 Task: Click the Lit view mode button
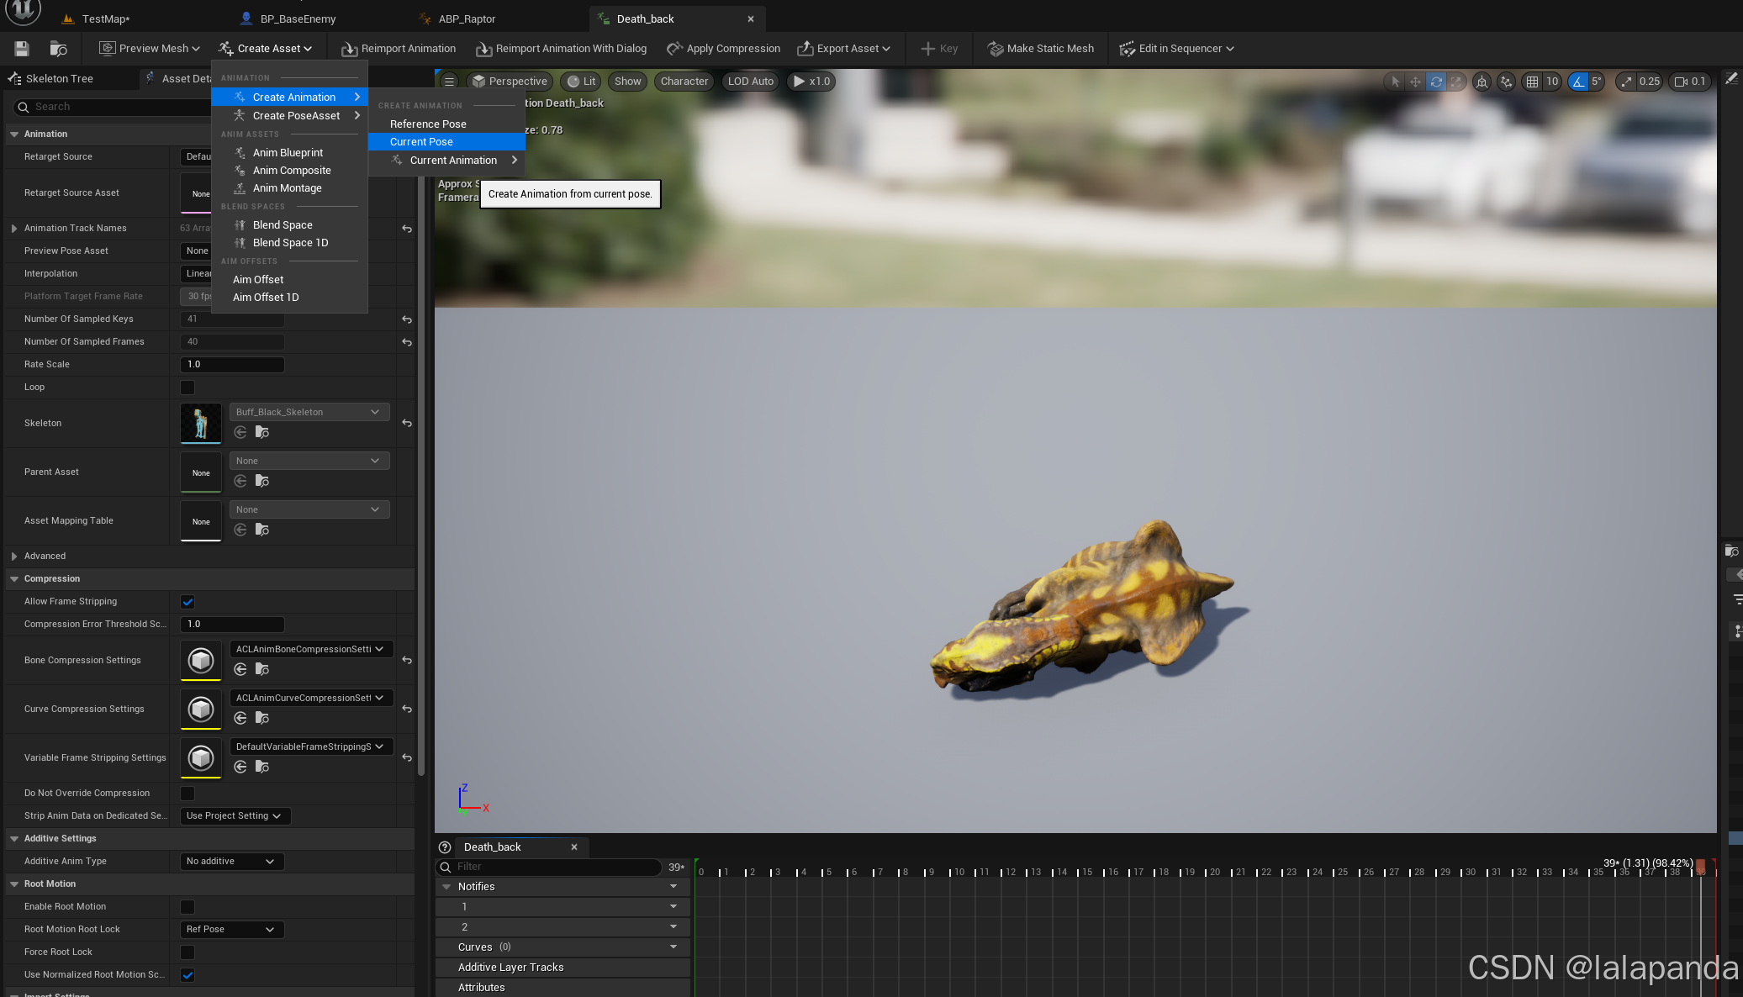pyautogui.click(x=582, y=82)
